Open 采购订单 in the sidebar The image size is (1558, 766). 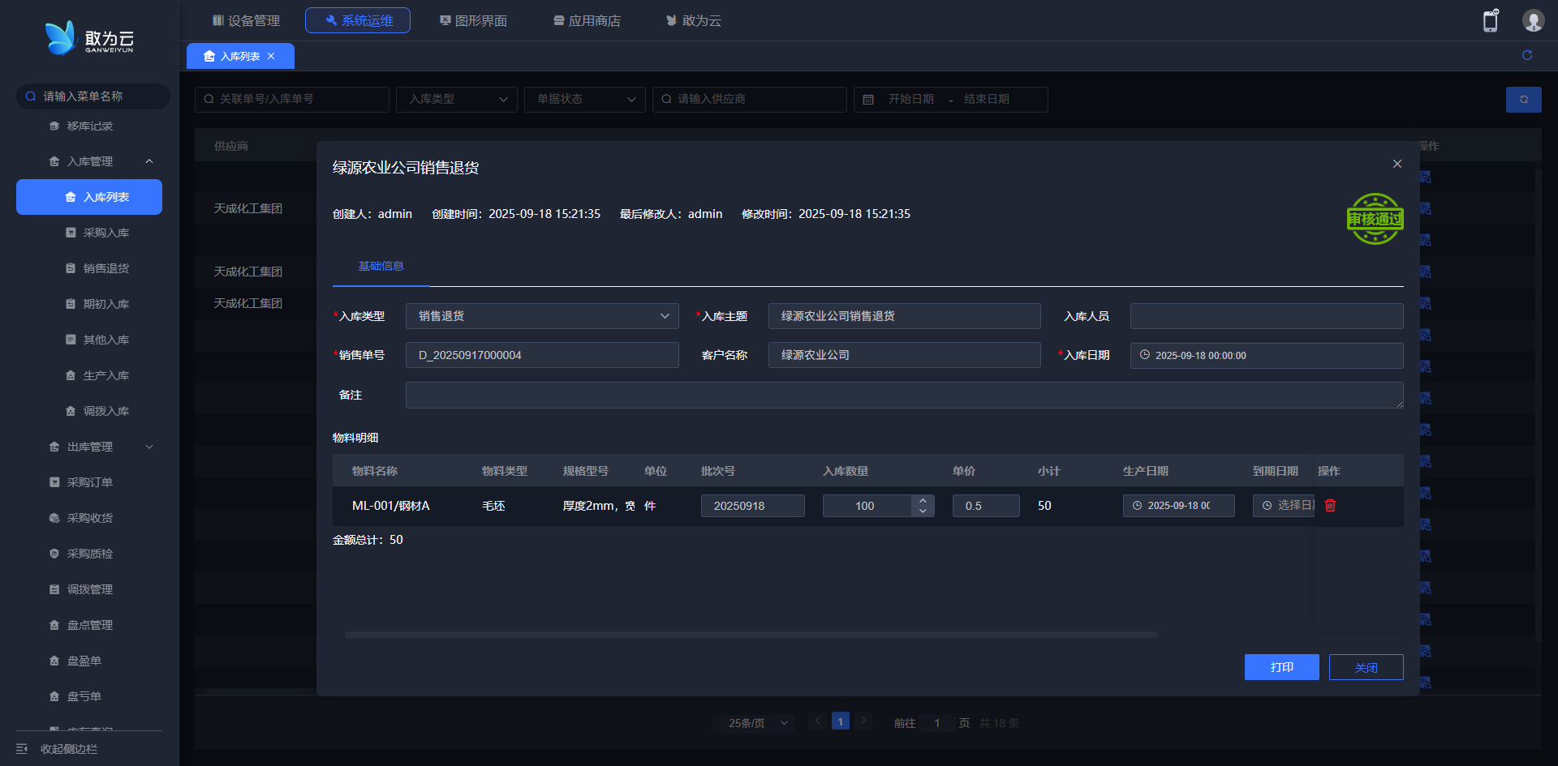[89, 482]
